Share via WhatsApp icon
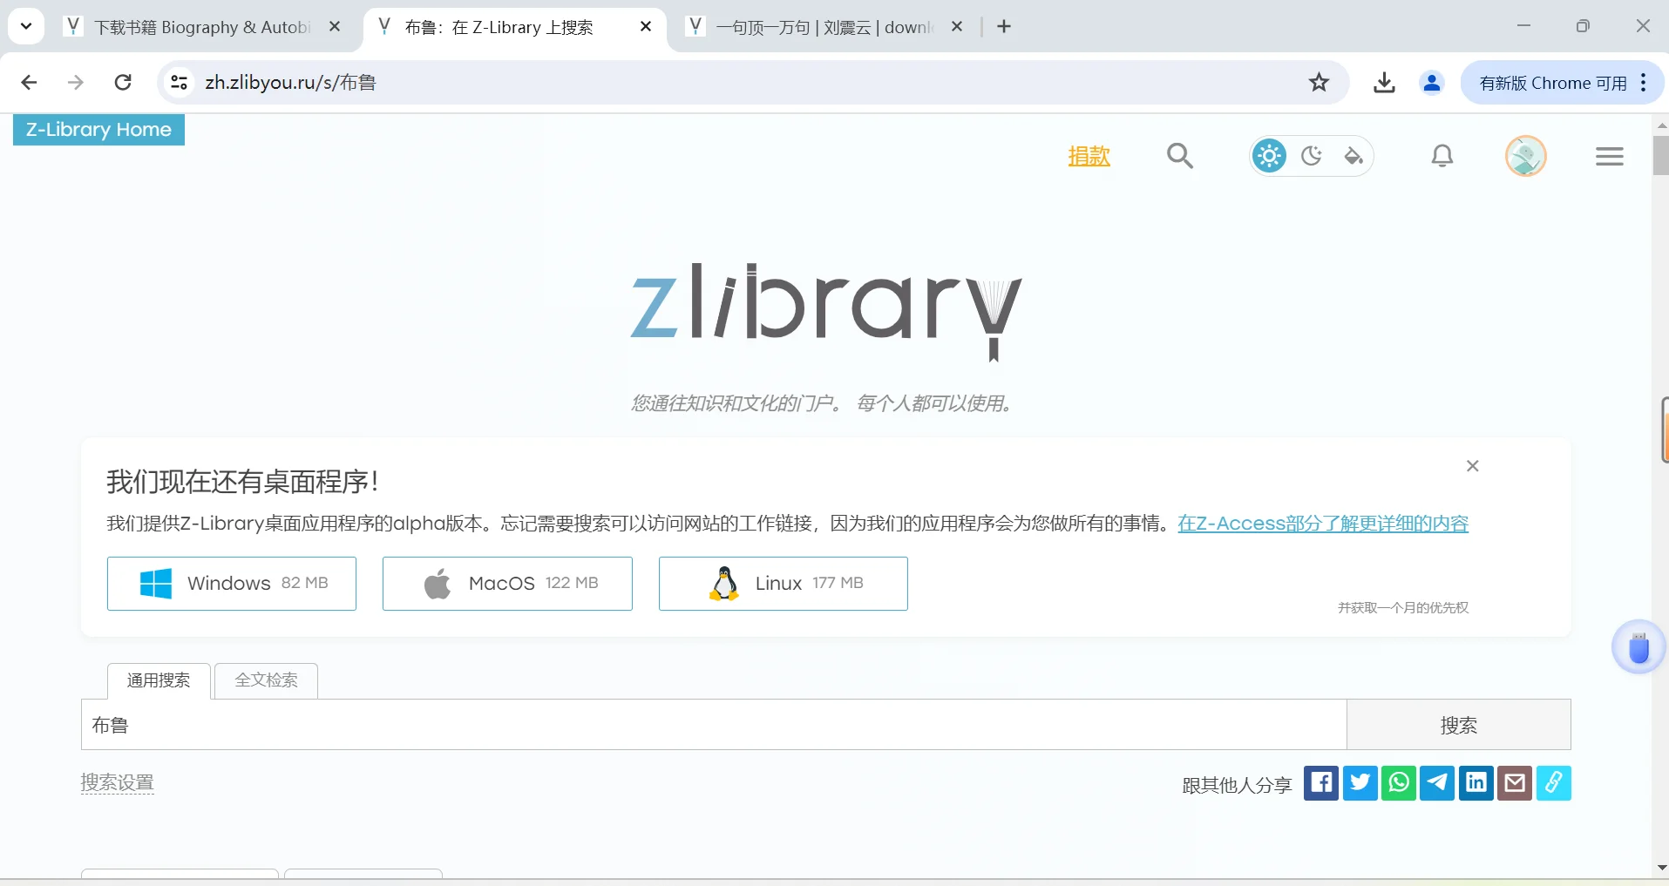This screenshot has height=886, width=1669. [1399, 783]
